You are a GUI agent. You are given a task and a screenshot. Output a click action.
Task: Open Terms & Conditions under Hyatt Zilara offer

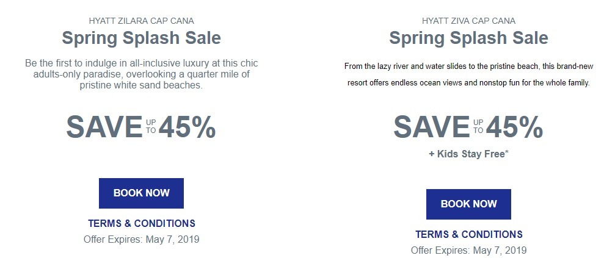pyautogui.click(x=141, y=223)
